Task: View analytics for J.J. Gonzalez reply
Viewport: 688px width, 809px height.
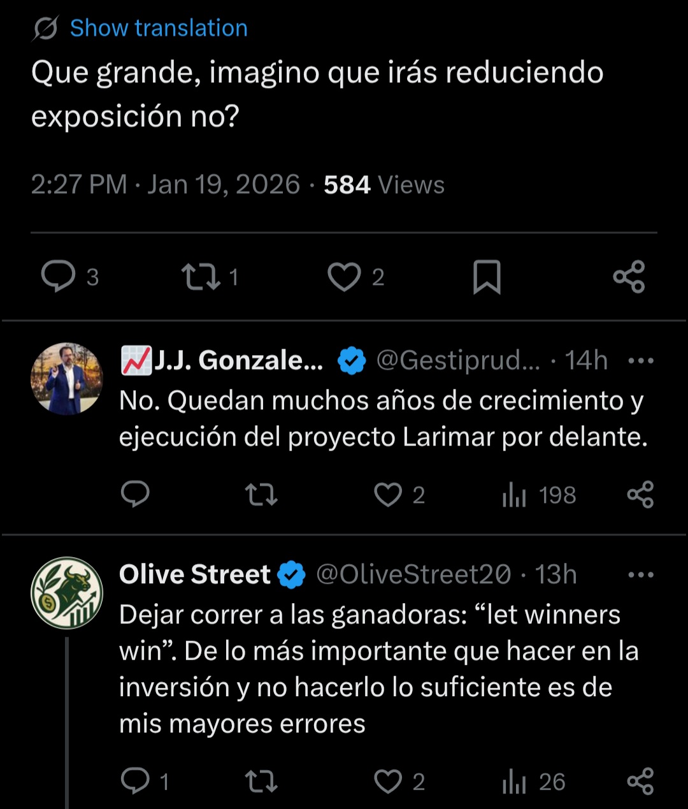Action: pyautogui.click(x=514, y=495)
